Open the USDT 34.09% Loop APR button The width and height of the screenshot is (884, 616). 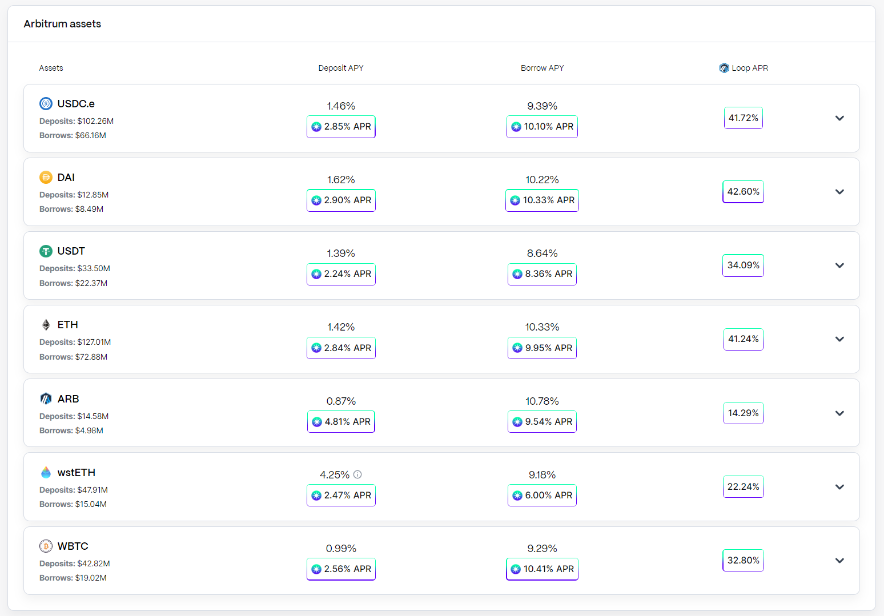744,265
